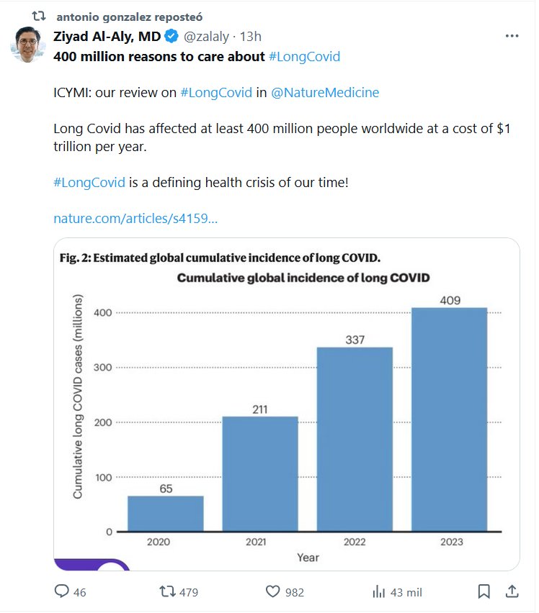Image resolution: width=539 pixels, height=613 pixels.
Task: Click the blue verified badge
Action: [171, 37]
